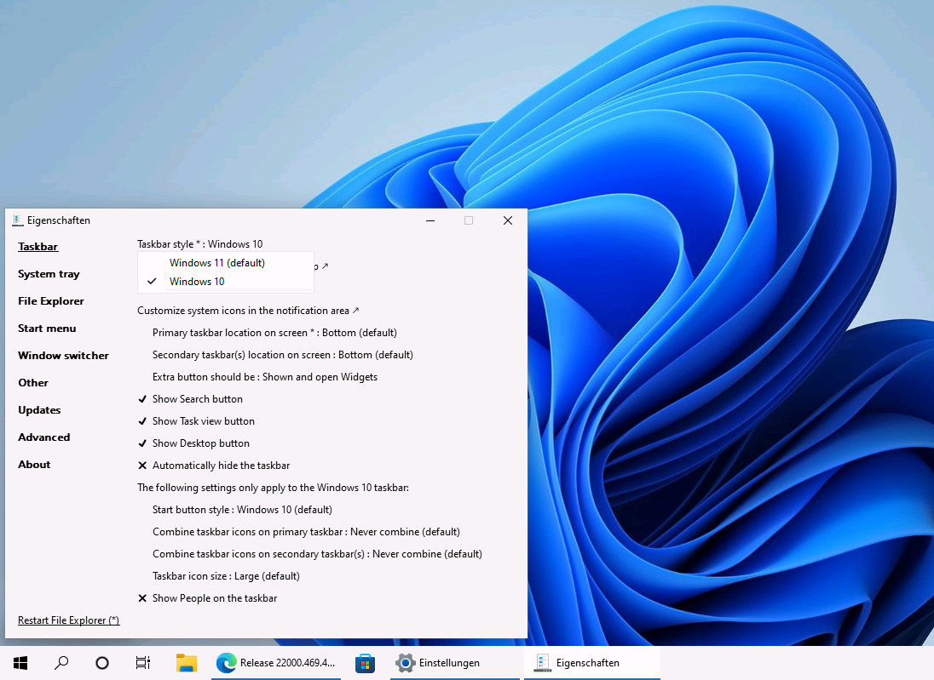
Task: Select Windows 11 (default) taskbar style
Action: (x=217, y=262)
